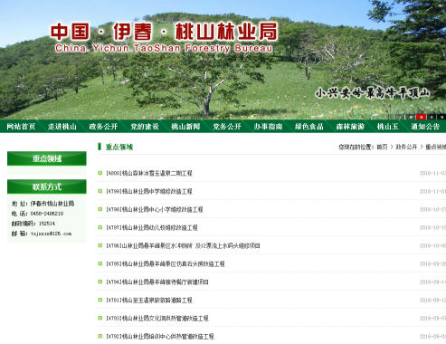This screenshot has height=344, width=446.
Task: Click the postal code 152514
Action: tap(47, 224)
